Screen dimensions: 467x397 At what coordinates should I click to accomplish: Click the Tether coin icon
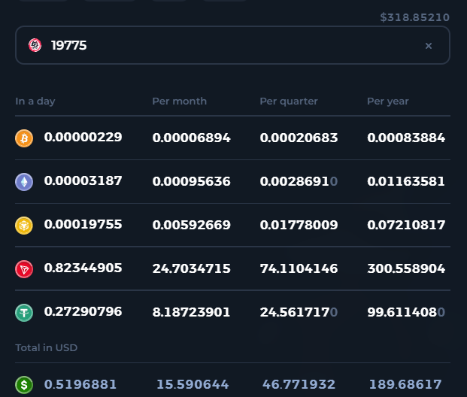[24, 313]
